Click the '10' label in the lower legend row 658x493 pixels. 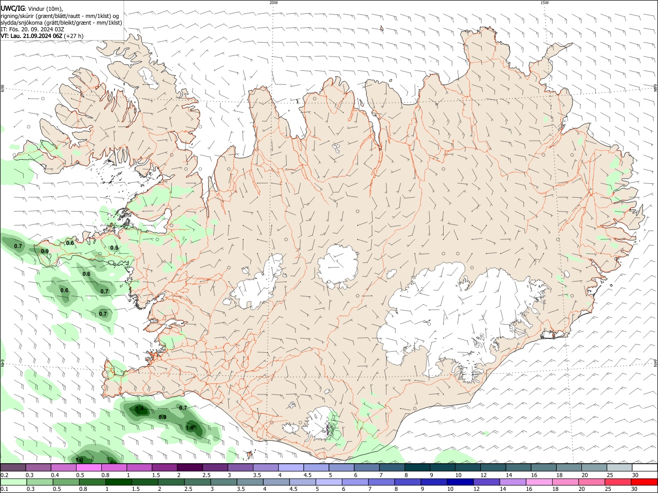450,489
